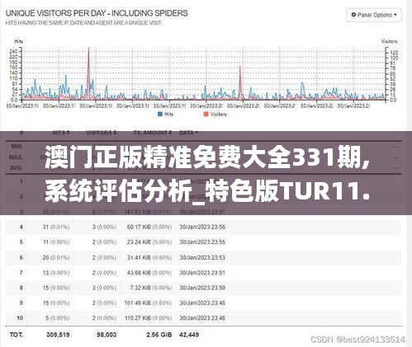Select date cell 30/Jan/2023:23:51
Image resolution: width=412 pixels, height=347 pixels.
202,273
